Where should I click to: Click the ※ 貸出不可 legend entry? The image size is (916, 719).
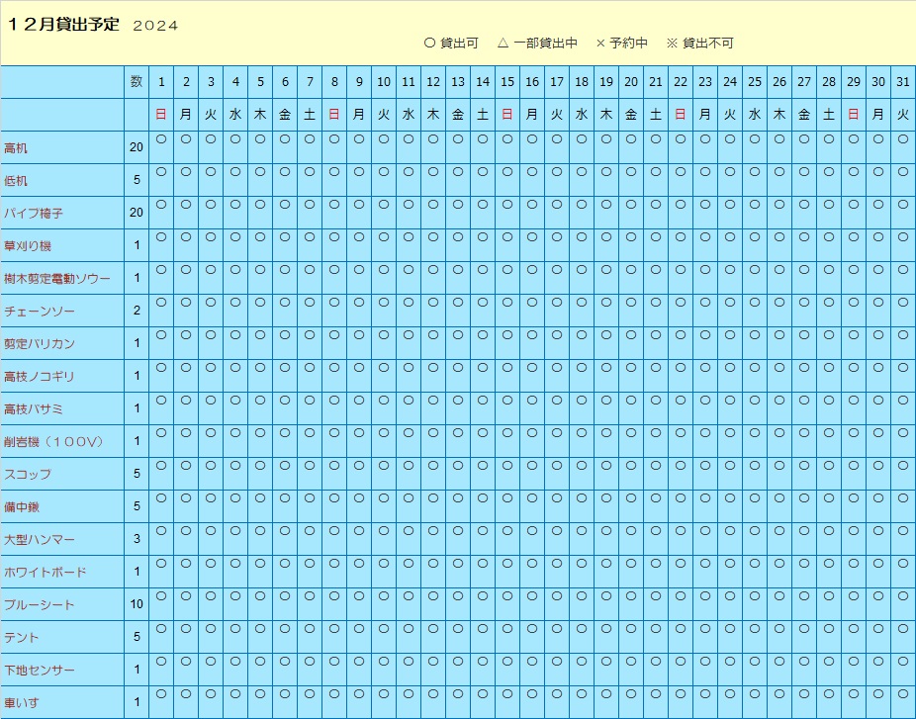coord(699,44)
